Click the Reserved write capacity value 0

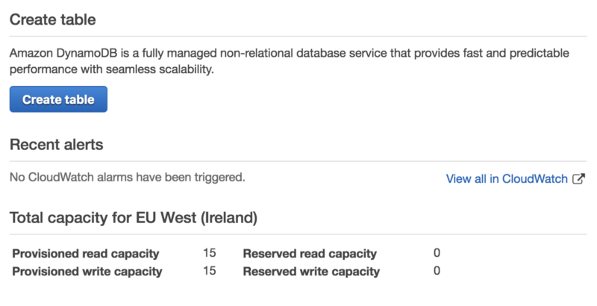pyautogui.click(x=437, y=271)
